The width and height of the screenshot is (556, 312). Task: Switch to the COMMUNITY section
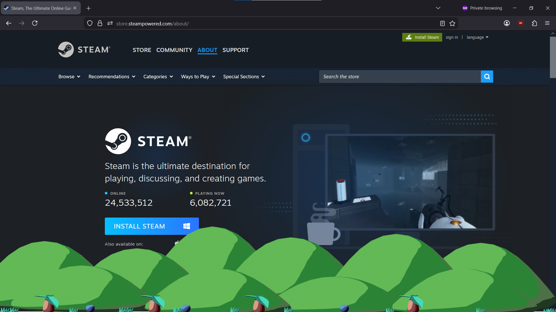pos(174,50)
